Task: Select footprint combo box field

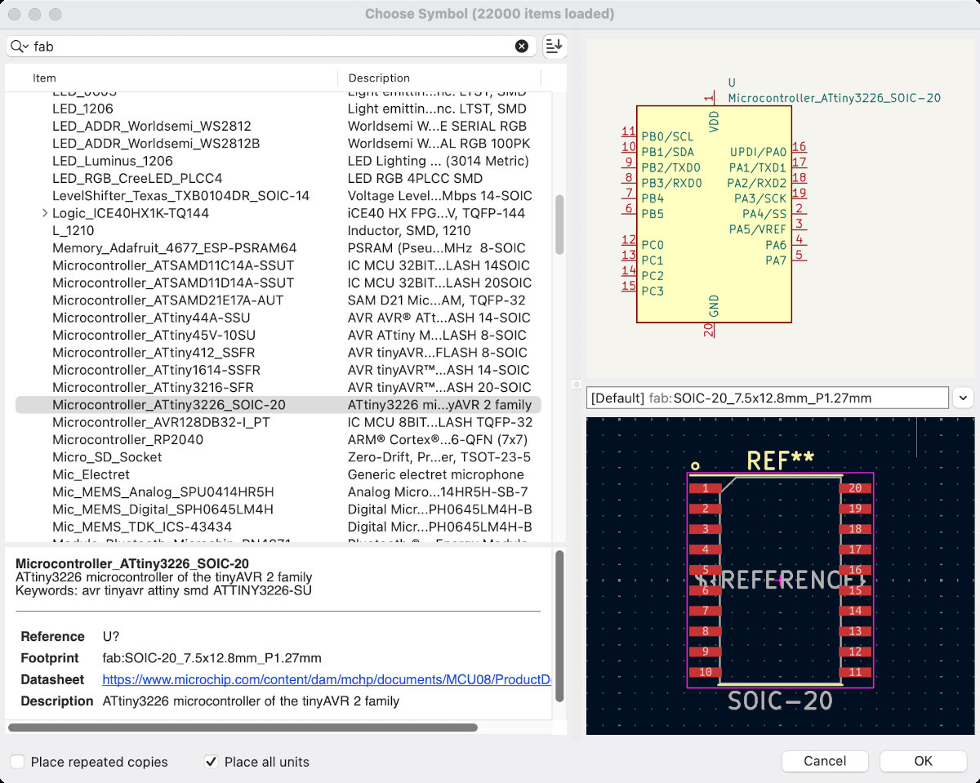Action: [766, 398]
